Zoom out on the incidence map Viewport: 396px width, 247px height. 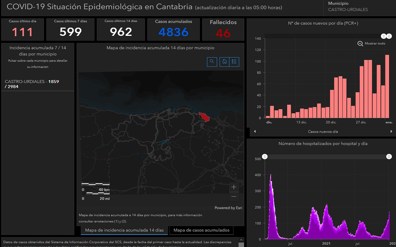click(234, 197)
